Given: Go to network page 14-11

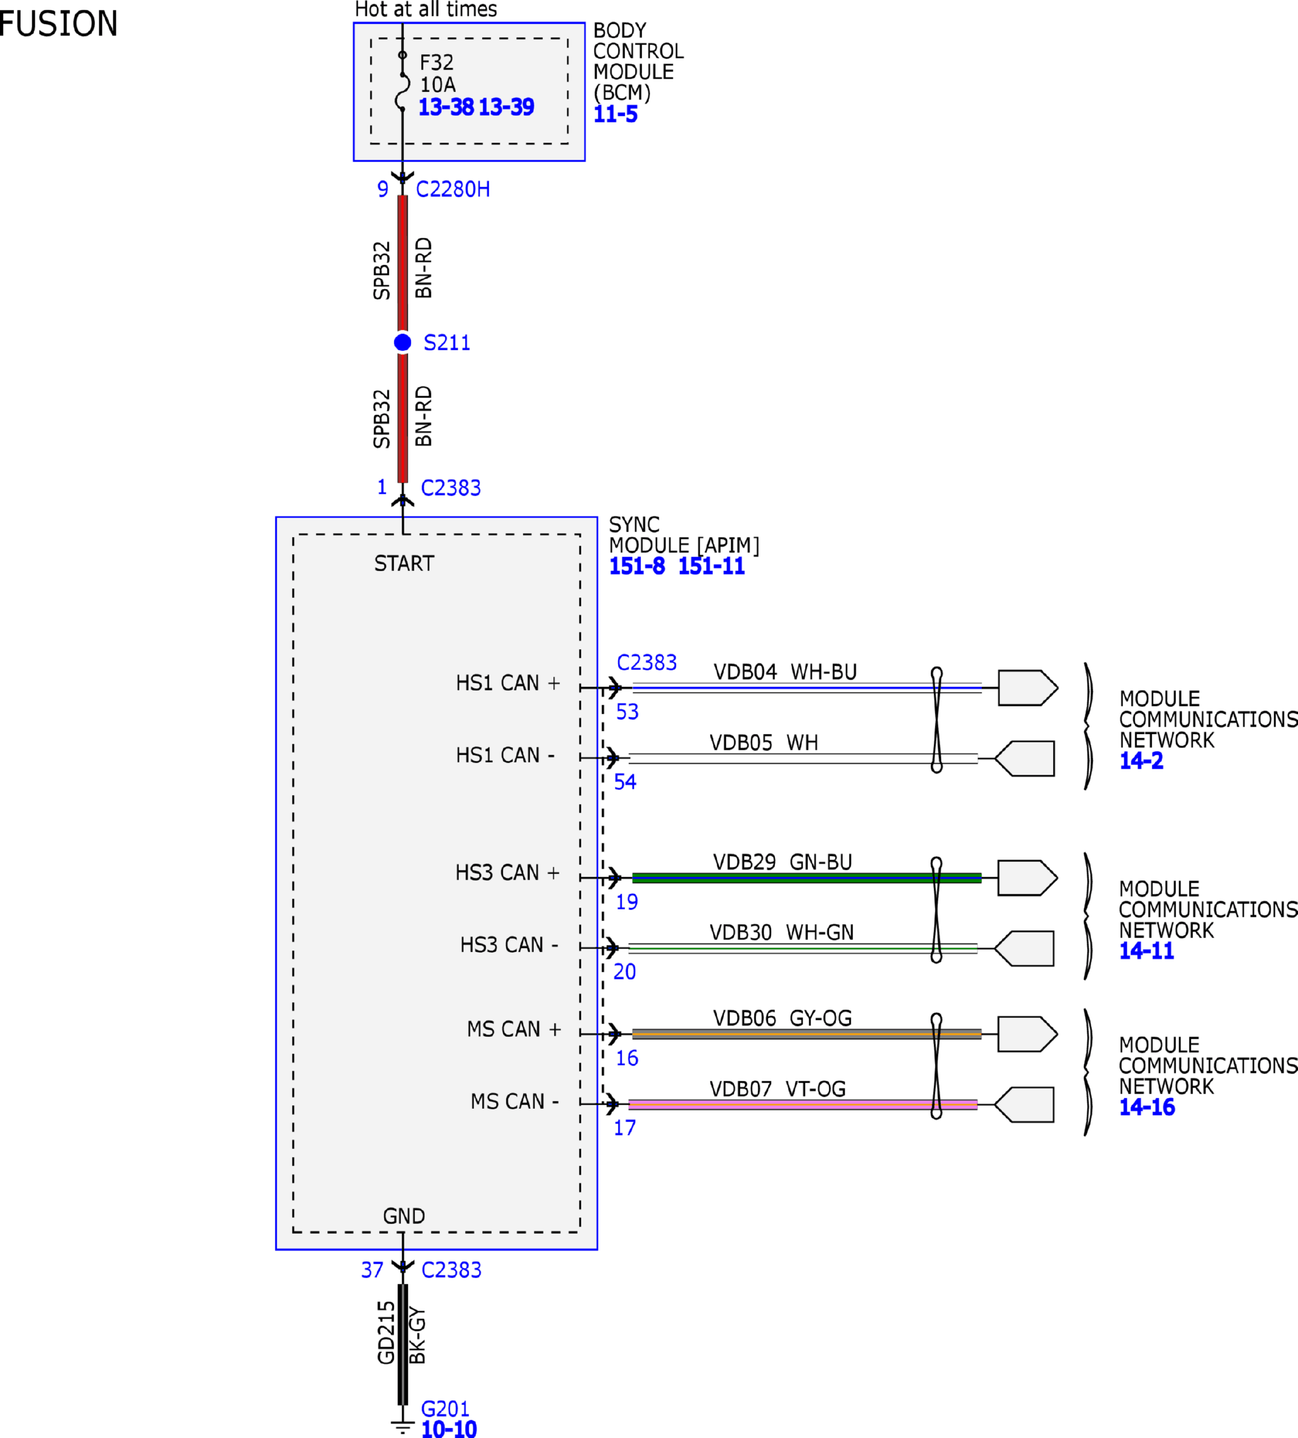Looking at the screenshot, I should click(1146, 950).
